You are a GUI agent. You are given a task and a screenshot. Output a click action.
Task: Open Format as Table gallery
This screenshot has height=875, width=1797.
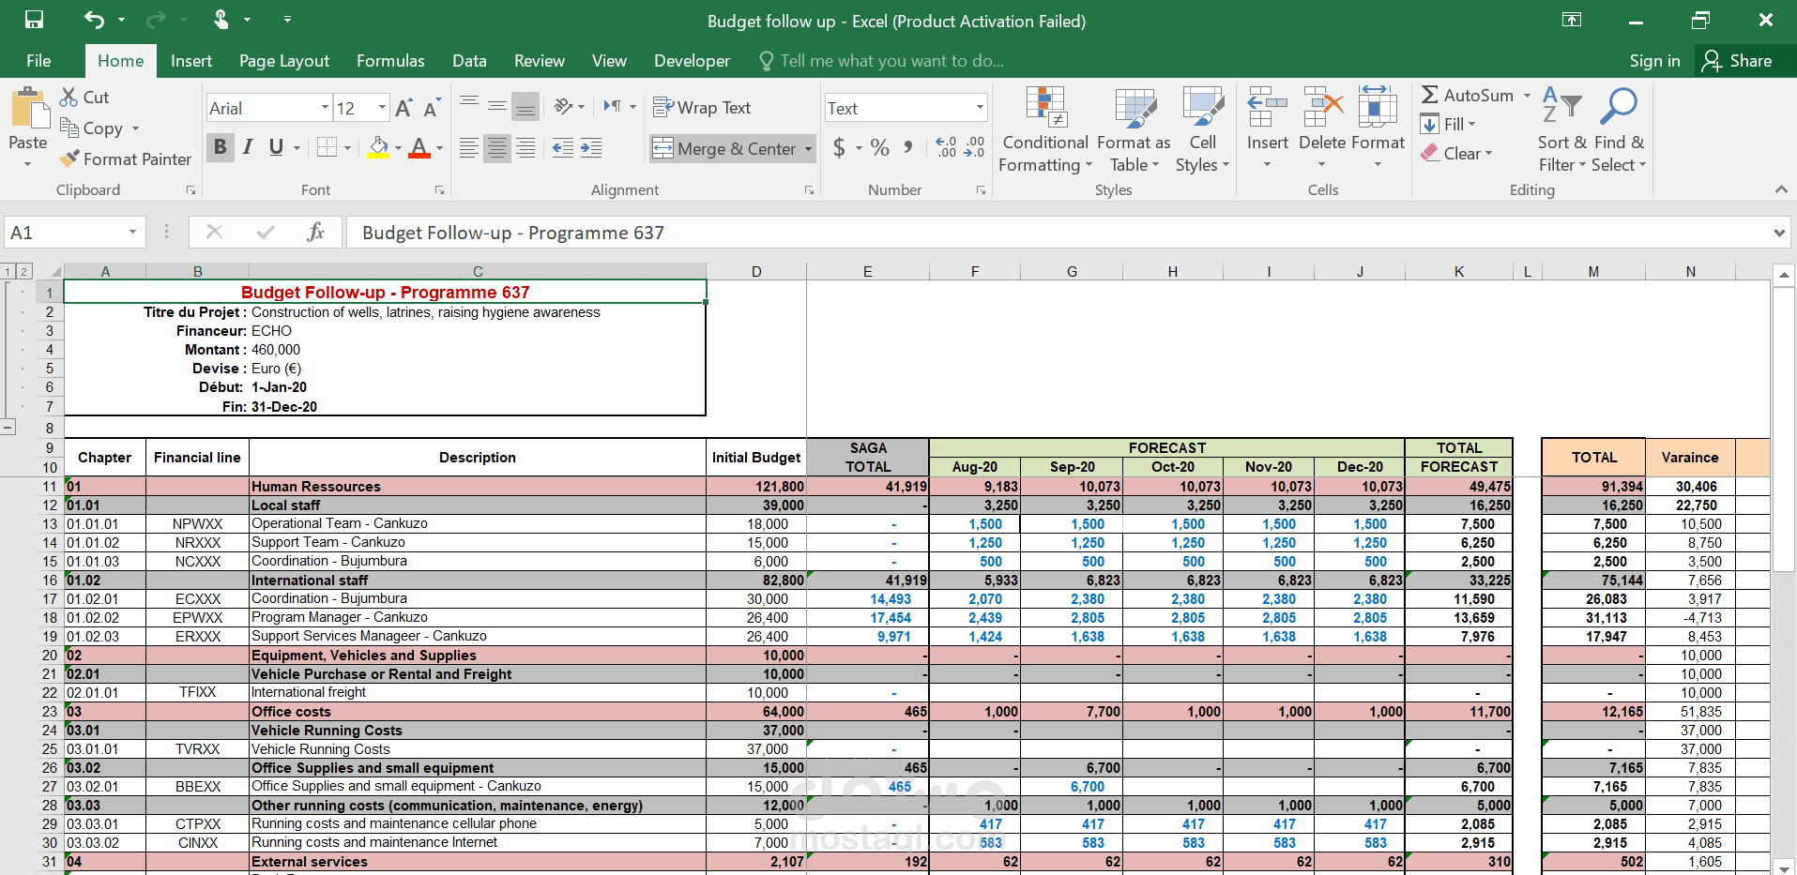(x=1134, y=129)
